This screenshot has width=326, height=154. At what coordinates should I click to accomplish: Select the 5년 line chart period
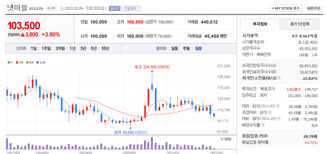94,48
